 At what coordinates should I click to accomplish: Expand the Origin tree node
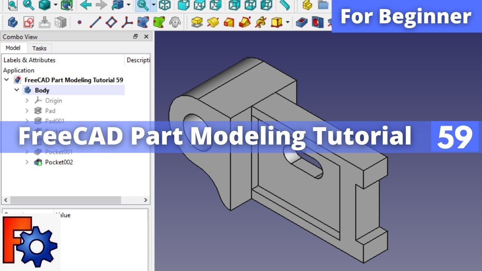click(27, 100)
